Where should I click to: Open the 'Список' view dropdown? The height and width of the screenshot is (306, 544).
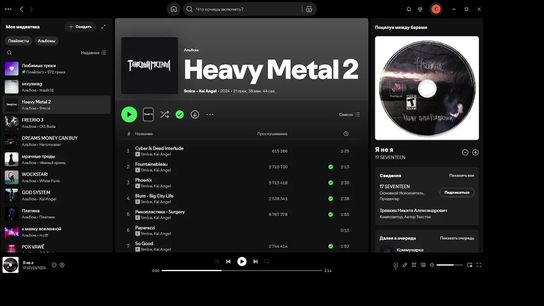pos(349,114)
